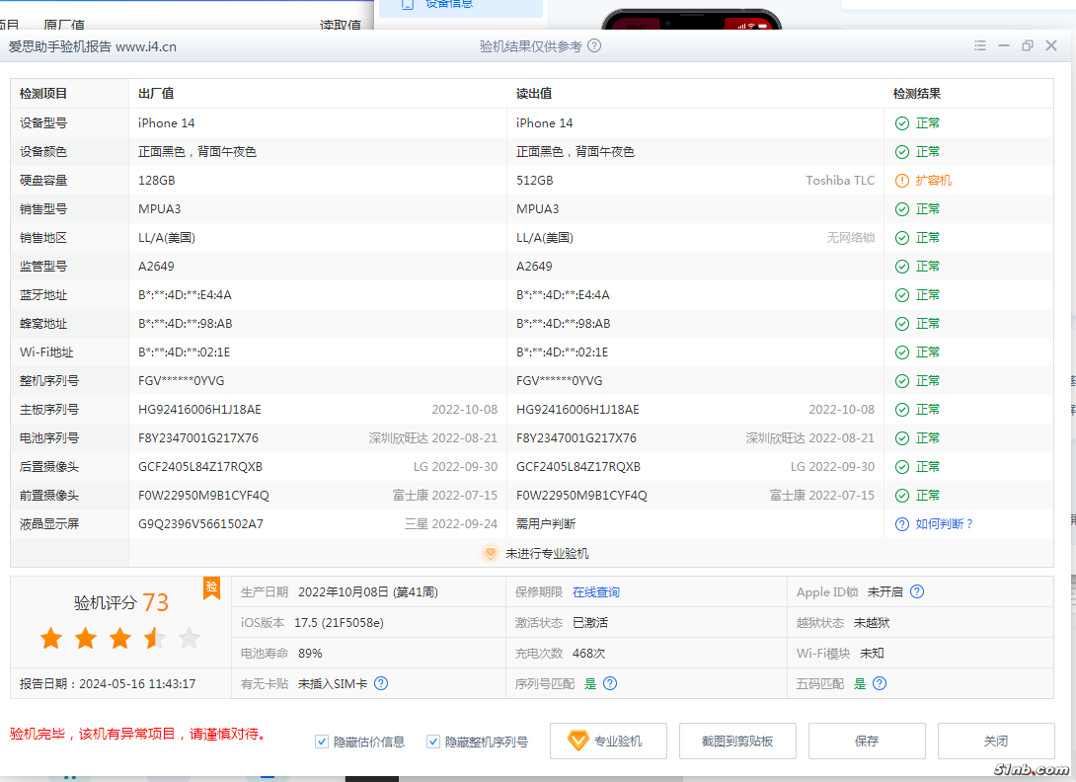
Task: Click the help icon beside 五码匹配
Action: 880,683
